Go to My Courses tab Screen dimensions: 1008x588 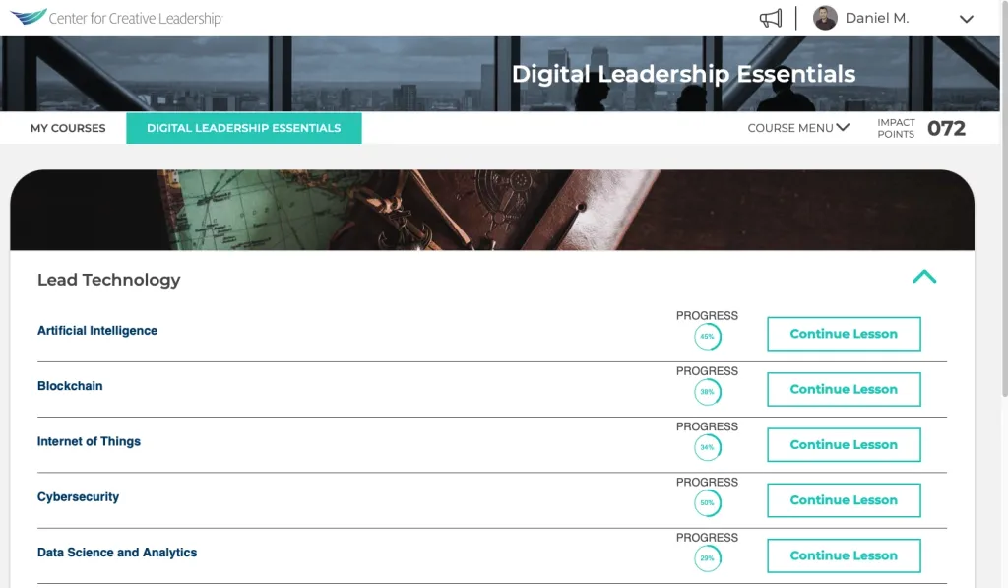point(68,128)
